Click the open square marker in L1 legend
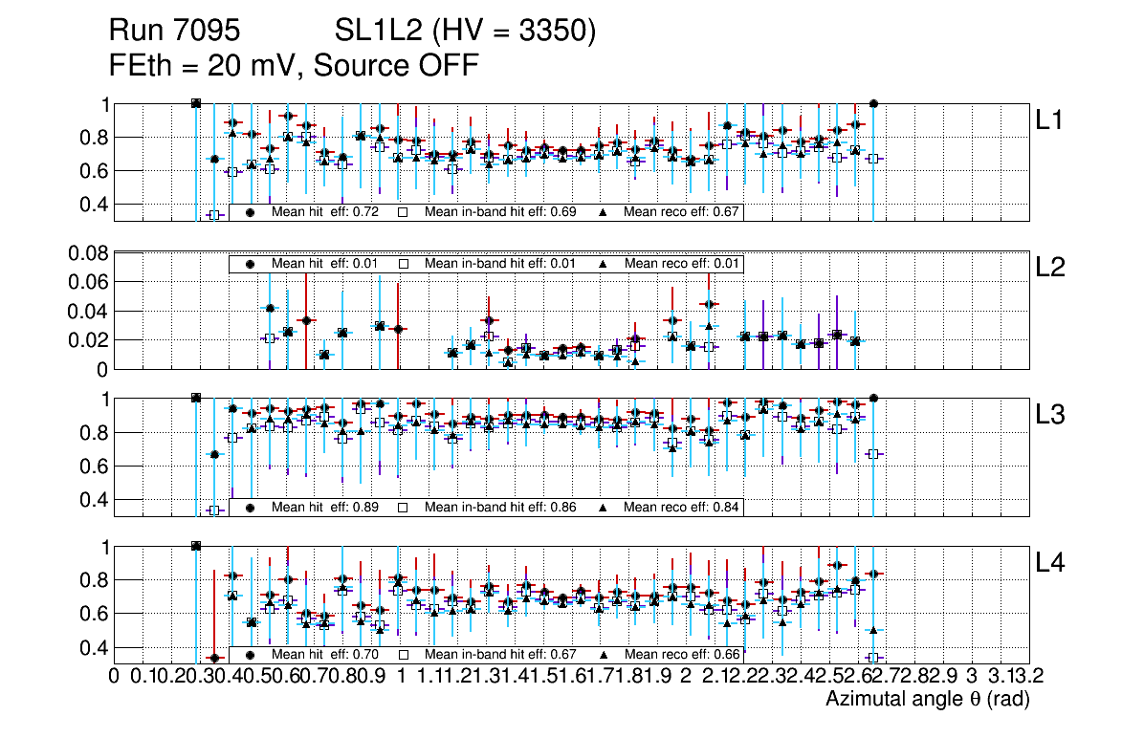The height and width of the screenshot is (738, 1144). [404, 212]
